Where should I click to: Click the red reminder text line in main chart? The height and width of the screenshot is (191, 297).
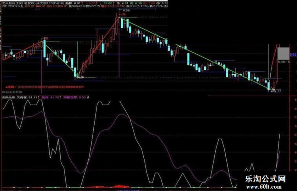point(45,87)
